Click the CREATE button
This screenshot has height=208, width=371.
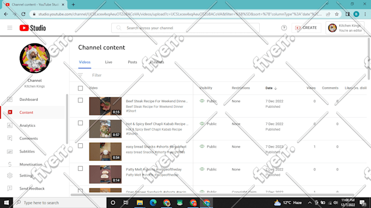click(306, 28)
